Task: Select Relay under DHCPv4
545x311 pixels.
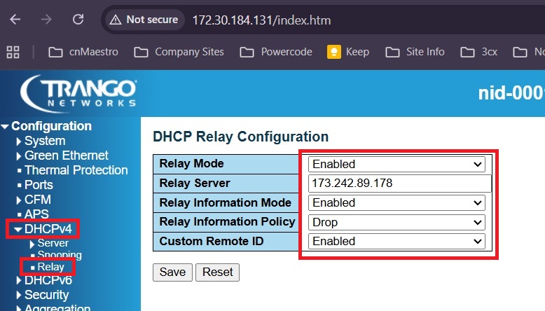Action: (50, 267)
